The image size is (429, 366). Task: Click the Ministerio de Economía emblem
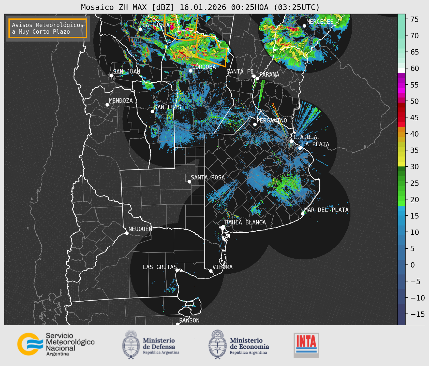coord(218,344)
